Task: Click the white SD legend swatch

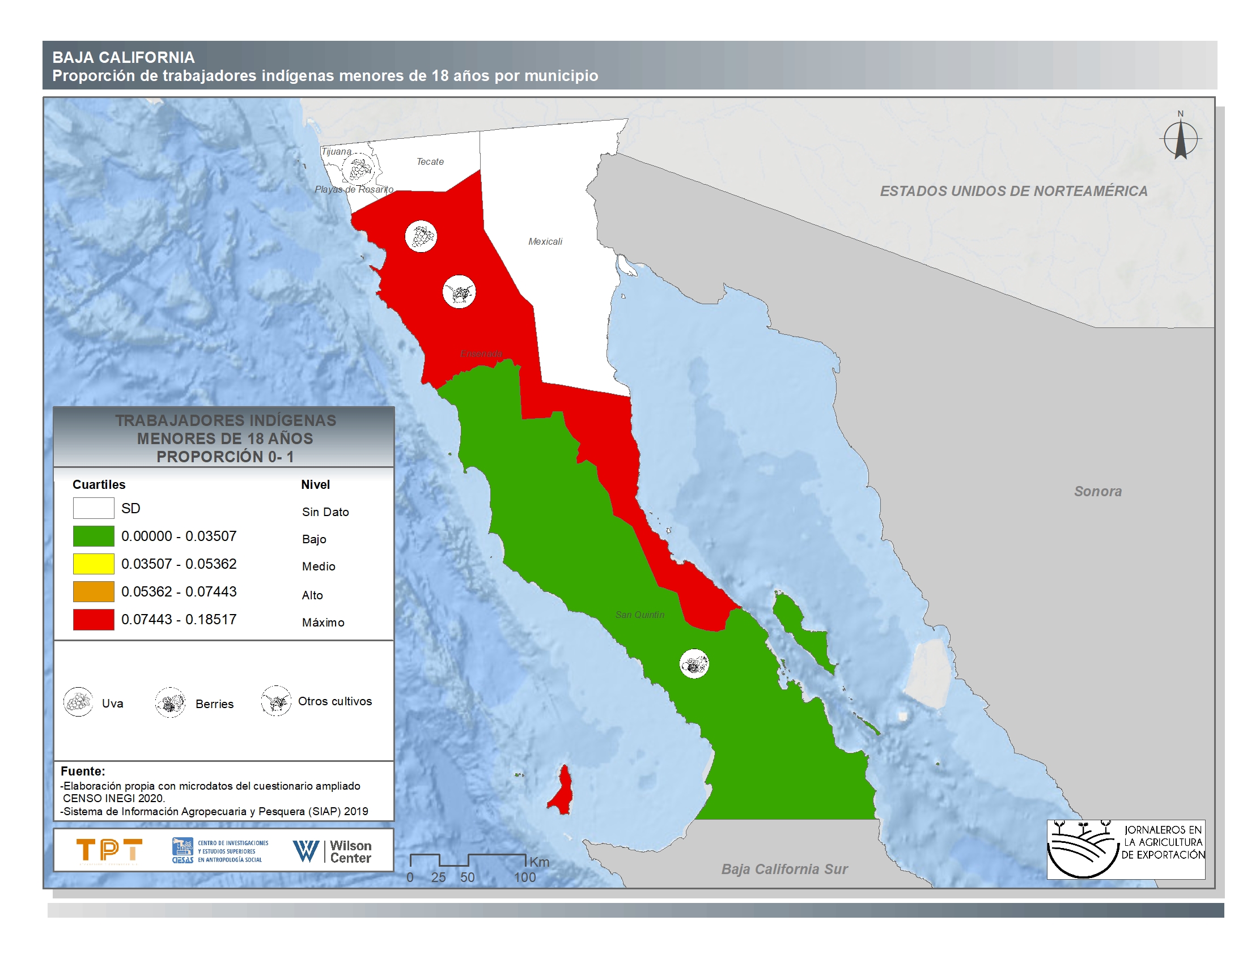Action: [94, 508]
